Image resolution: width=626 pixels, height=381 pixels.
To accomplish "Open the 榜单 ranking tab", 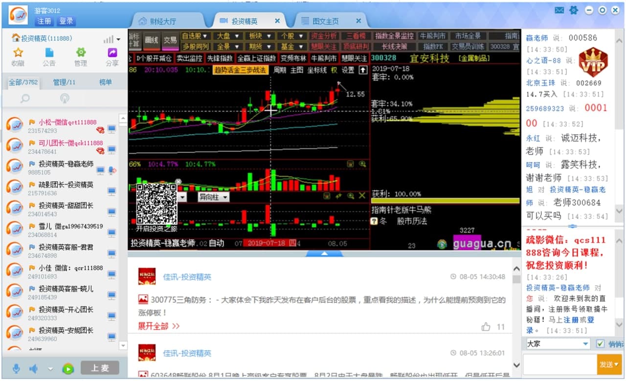I will [106, 83].
